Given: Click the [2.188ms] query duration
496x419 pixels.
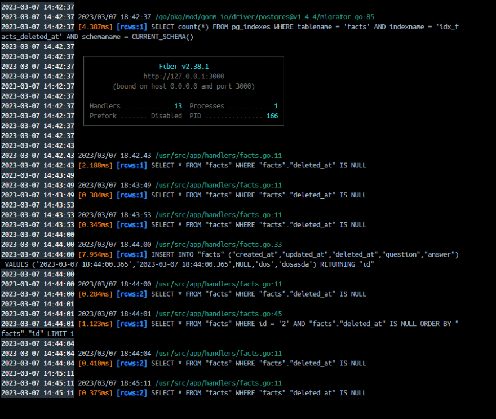Looking at the screenshot, I should pyautogui.click(x=95, y=165).
